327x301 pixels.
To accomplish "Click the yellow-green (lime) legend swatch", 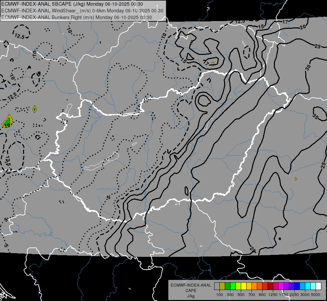I will [x=238, y=286].
